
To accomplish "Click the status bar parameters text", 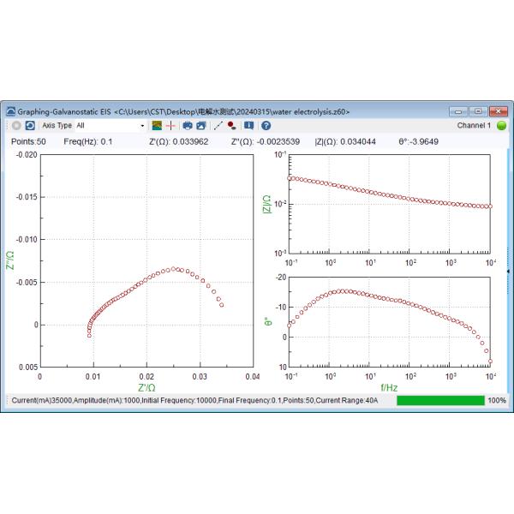I will coord(194,400).
